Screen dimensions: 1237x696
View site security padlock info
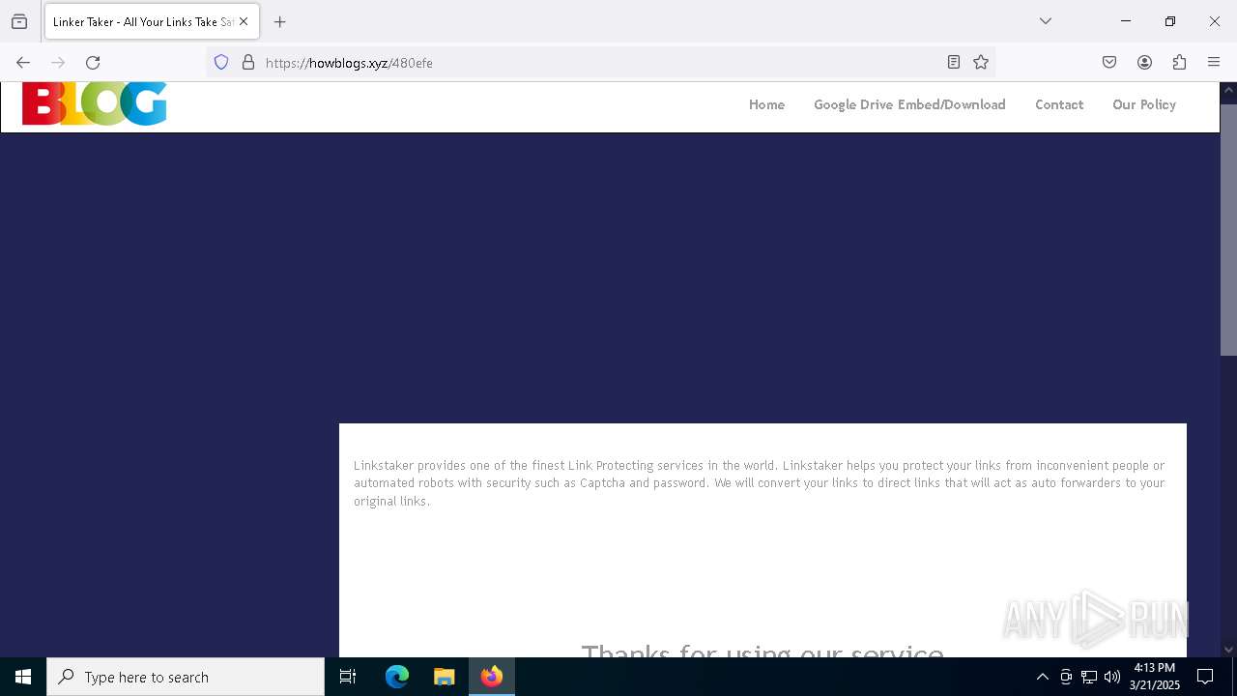248,63
